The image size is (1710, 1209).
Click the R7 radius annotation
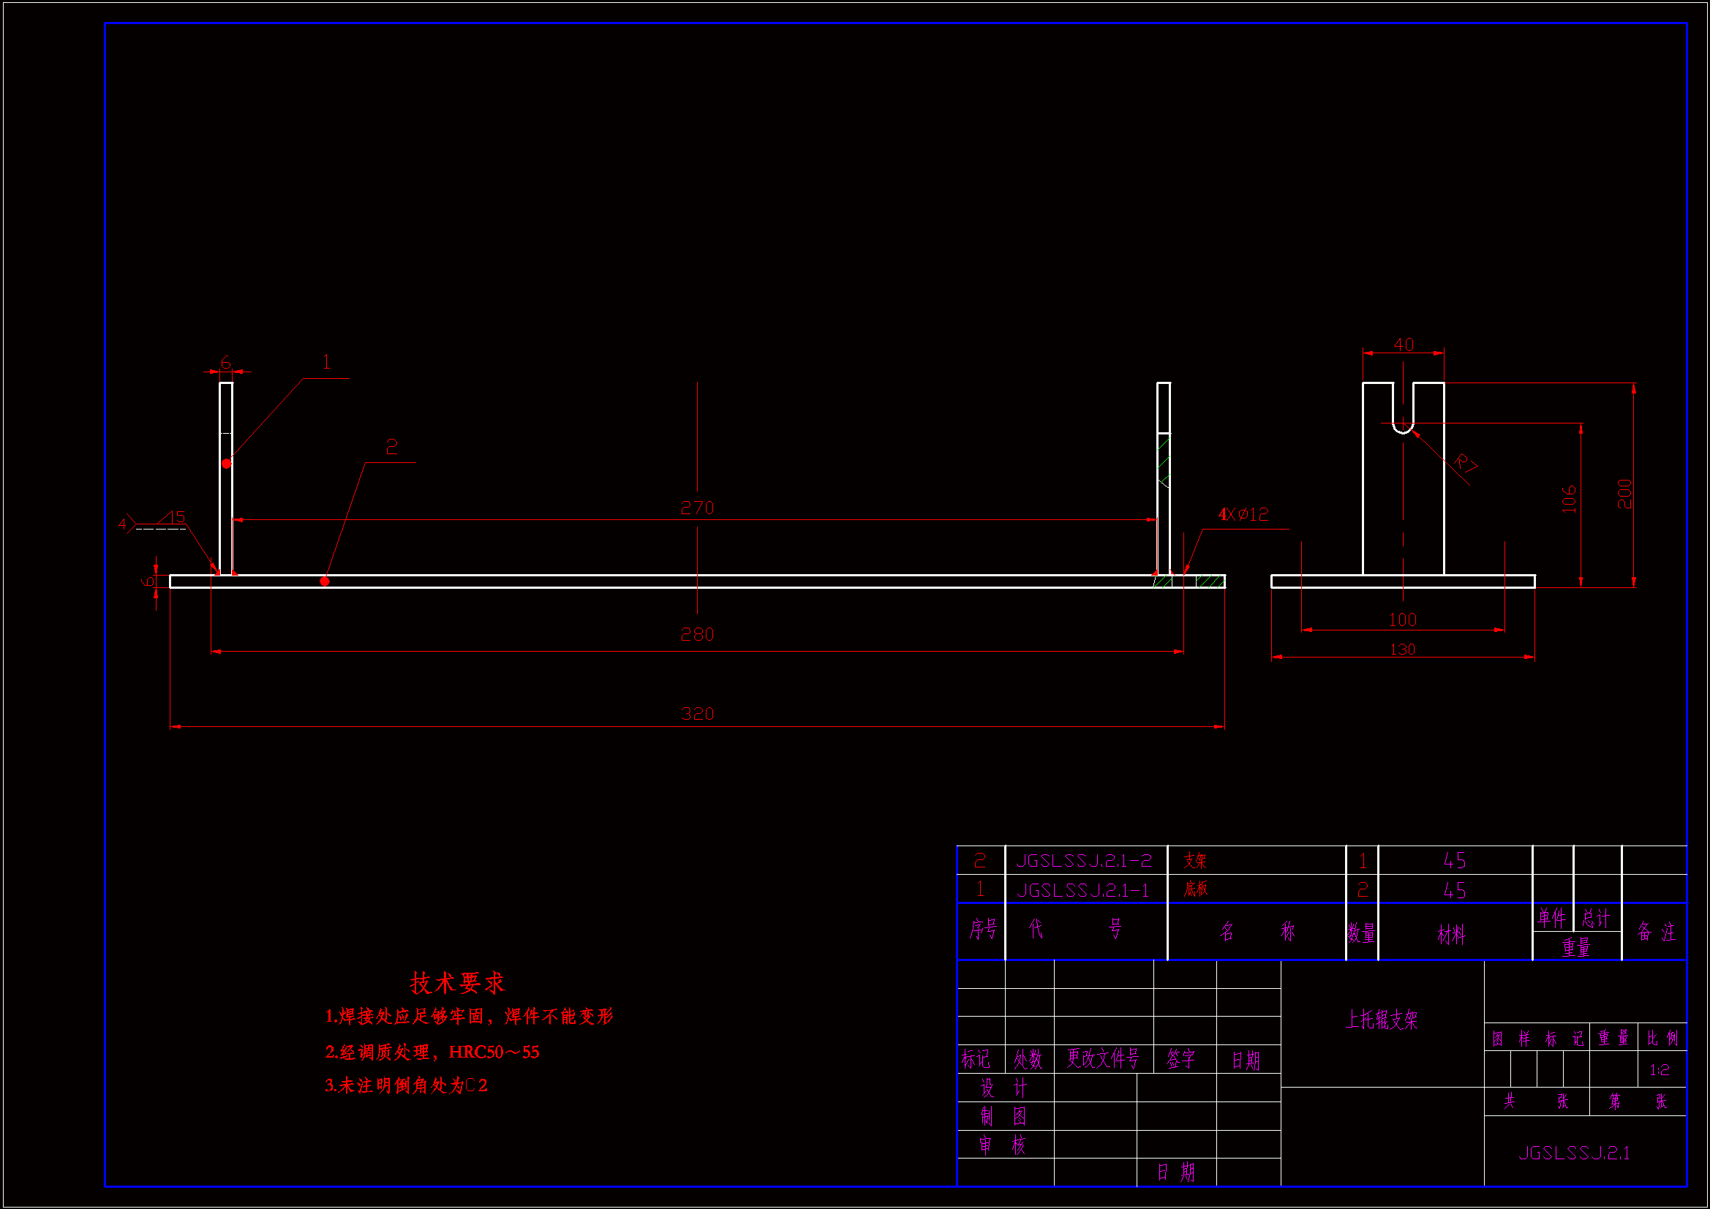point(1465,464)
